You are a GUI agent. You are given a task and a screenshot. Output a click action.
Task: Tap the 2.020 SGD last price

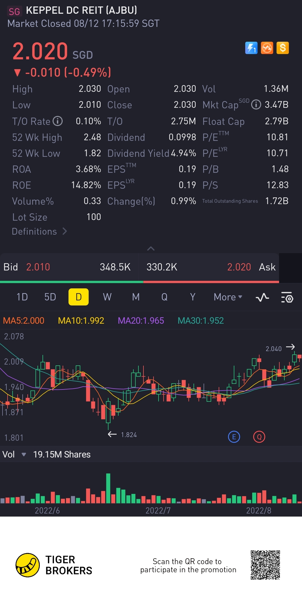coord(53,52)
